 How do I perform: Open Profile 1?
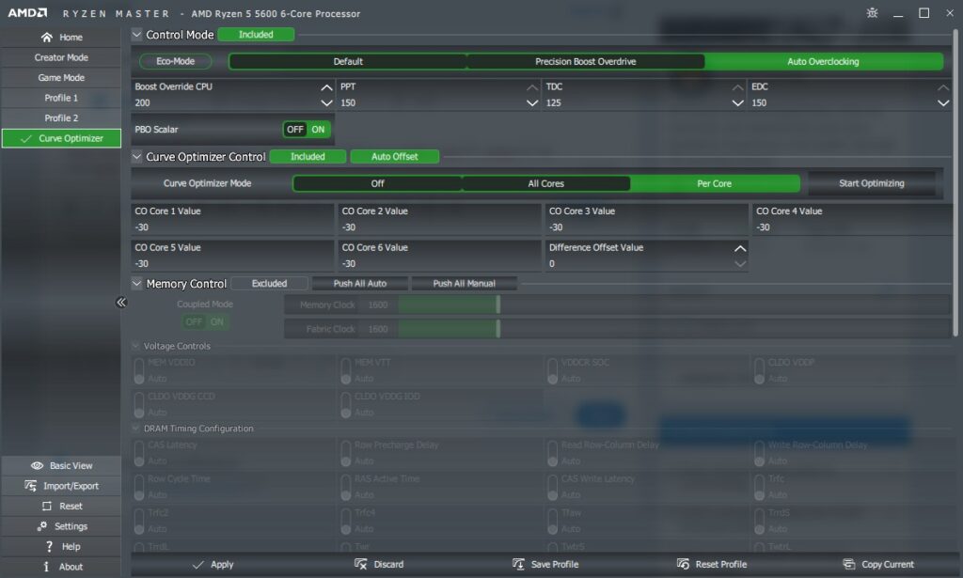(61, 98)
